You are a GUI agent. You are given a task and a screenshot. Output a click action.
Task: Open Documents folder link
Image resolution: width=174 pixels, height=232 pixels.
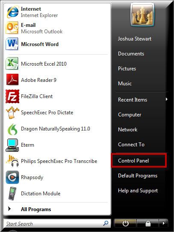point(131,54)
